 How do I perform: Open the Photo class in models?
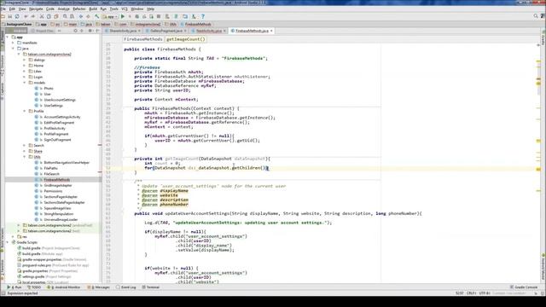49,89
